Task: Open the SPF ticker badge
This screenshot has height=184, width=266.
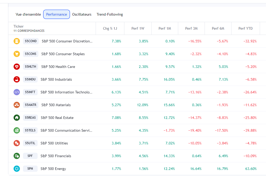Action: click(x=30, y=156)
